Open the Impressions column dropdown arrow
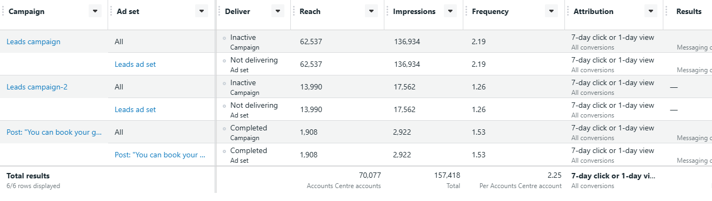Viewport: 712px width, 201px height. pyautogui.click(x=450, y=11)
